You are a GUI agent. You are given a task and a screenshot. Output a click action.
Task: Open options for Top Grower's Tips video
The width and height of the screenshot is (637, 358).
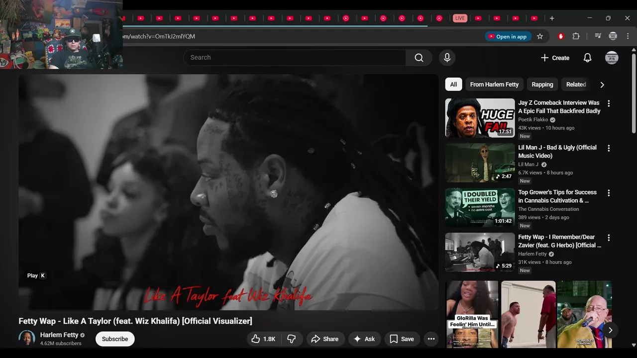609,193
